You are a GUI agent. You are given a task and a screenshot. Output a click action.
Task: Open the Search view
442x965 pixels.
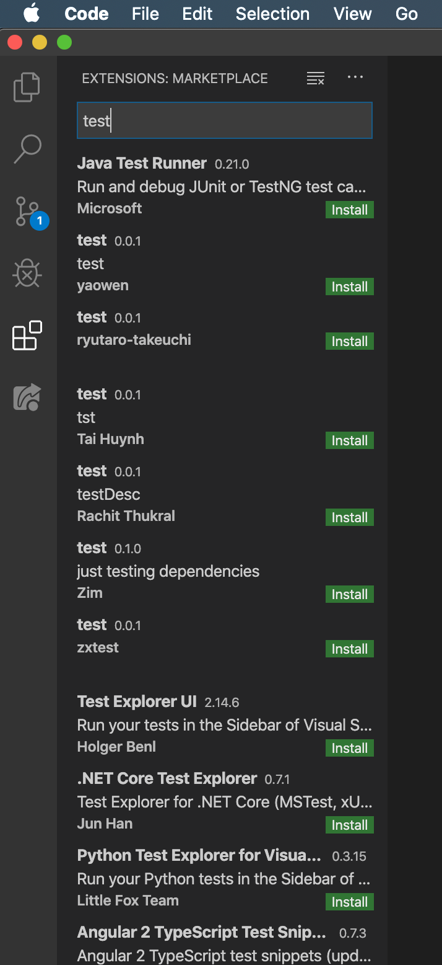(27, 149)
